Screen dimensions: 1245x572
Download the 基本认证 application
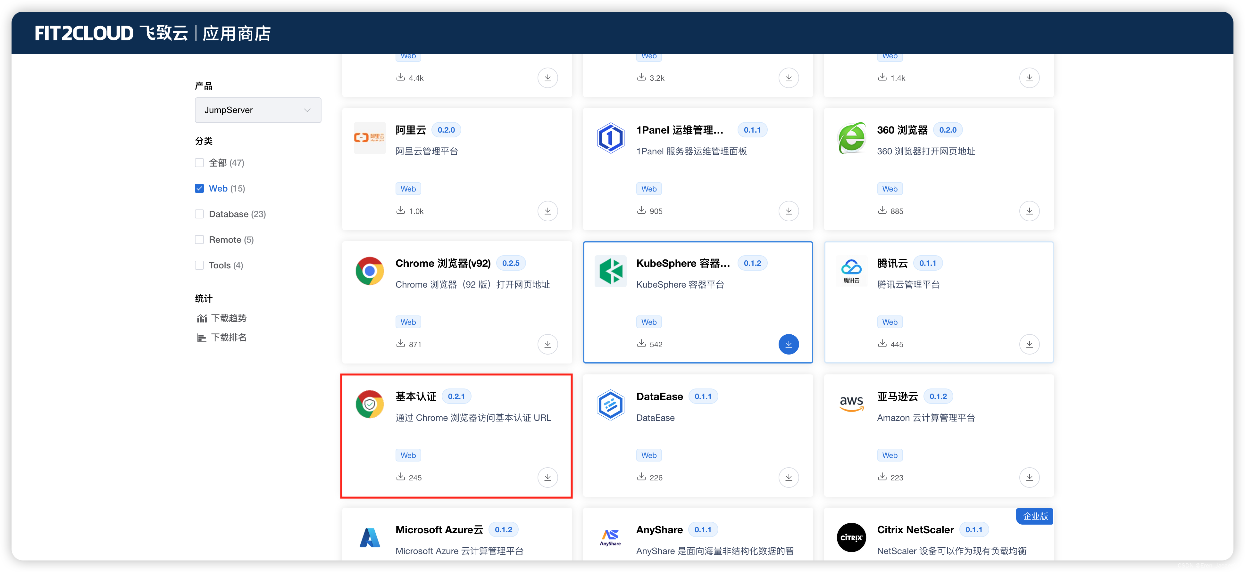click(x=547, y=478)
